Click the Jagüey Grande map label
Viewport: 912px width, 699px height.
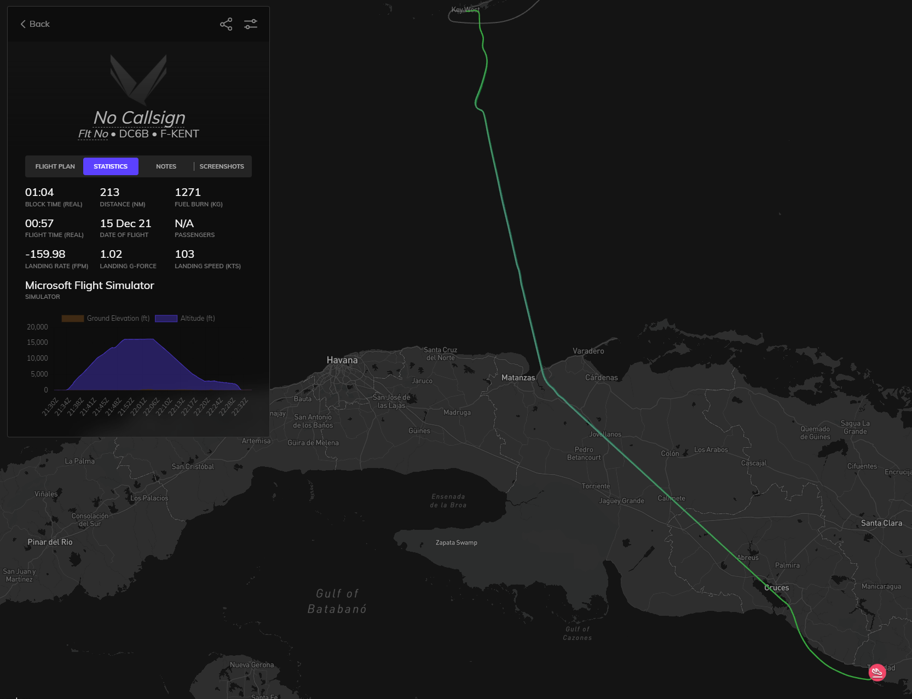pyautogui.click(x=621, y=501)
